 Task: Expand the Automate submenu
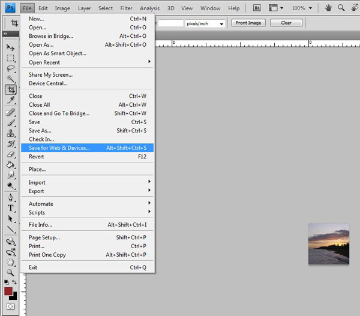coord(87,203)
